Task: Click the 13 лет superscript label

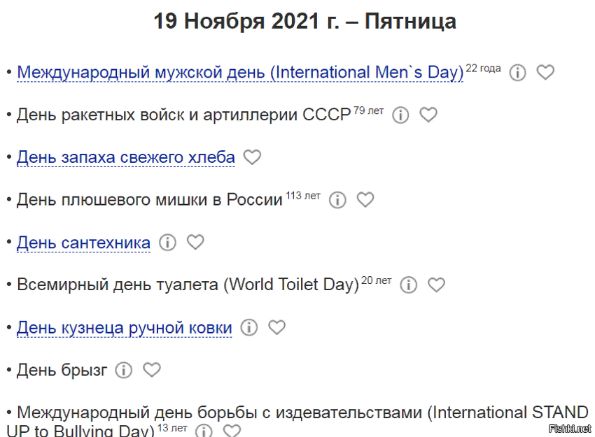Action: [x=172, y=428]
